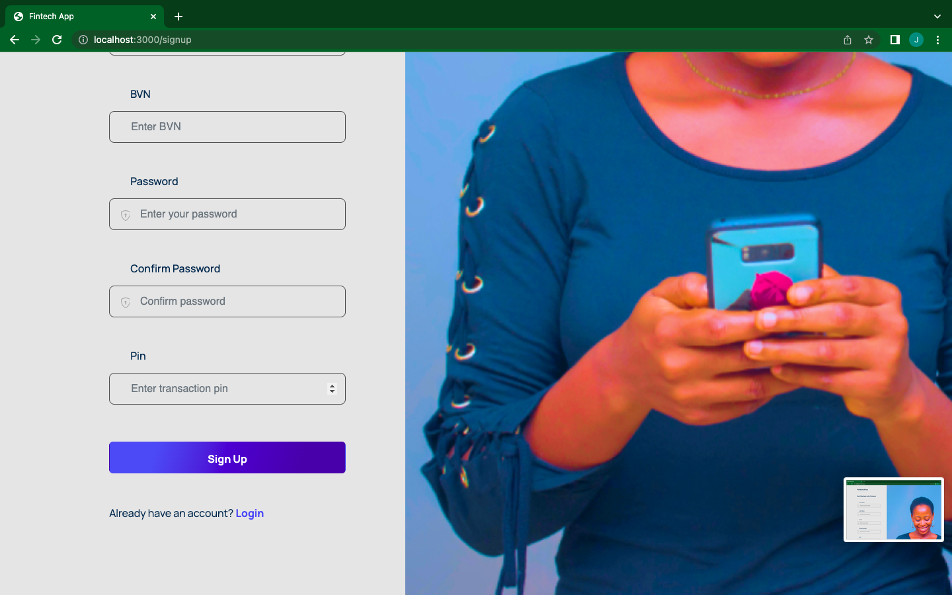Open the browser side panel

tap(895, 40)
